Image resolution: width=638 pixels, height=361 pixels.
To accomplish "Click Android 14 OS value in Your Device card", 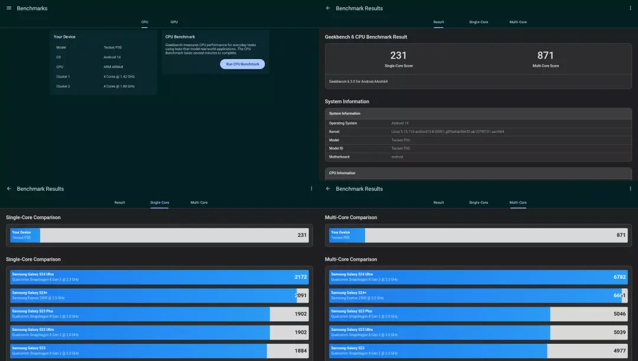I will tap(112, 57).
